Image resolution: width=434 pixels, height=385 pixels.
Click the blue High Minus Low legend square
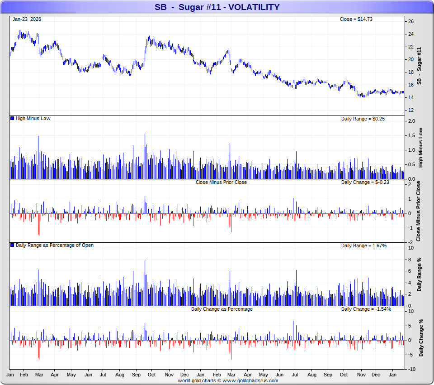(x=12, y=119)
